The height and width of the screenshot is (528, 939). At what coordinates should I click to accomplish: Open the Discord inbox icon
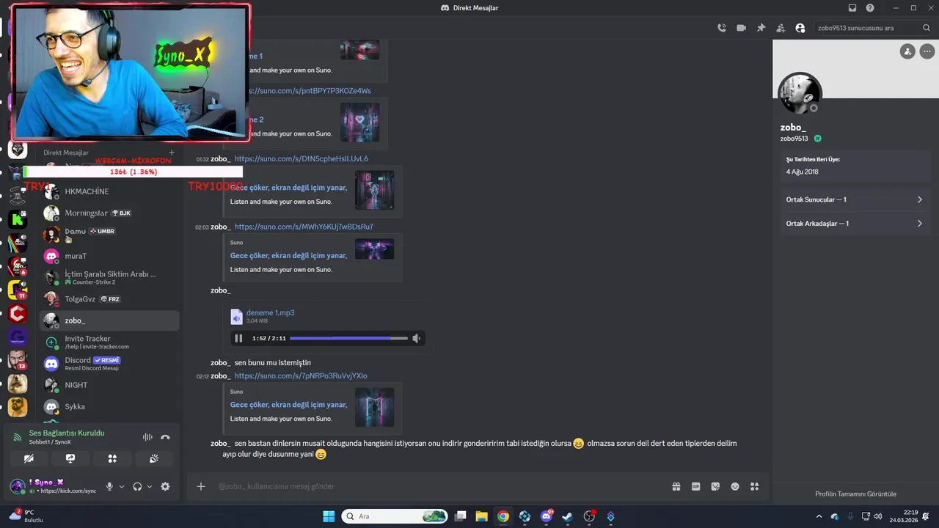pyautogui.click(x=852, y=8)
